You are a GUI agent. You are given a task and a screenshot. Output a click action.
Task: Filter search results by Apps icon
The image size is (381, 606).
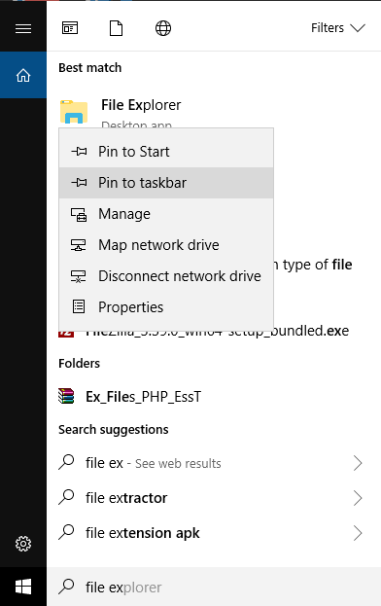click(70, 28)
